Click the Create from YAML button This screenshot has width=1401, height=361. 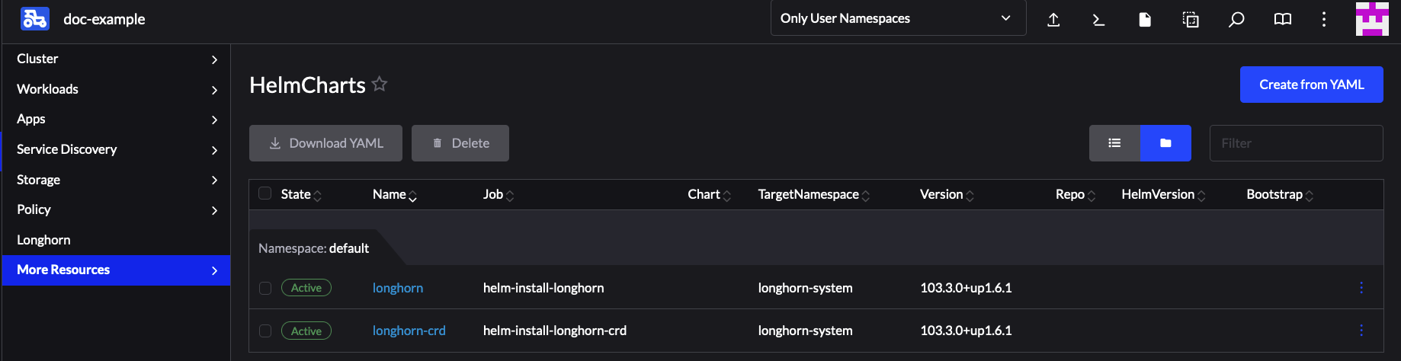1311,85
